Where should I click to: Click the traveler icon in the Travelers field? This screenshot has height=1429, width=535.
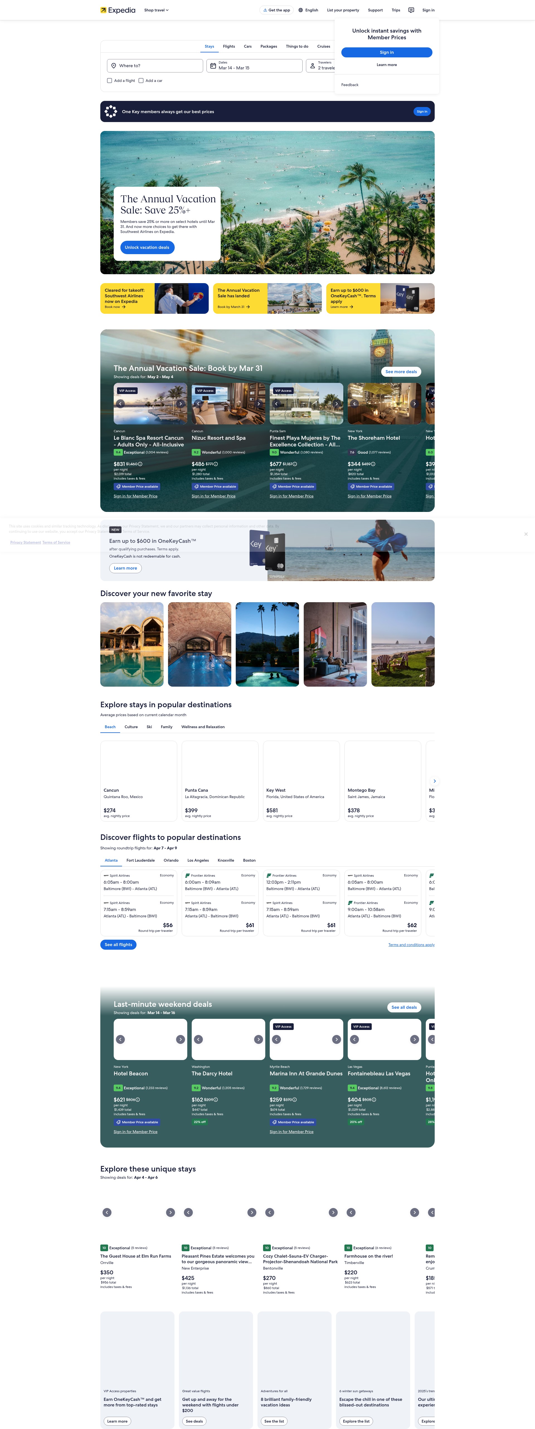(313, 65)
